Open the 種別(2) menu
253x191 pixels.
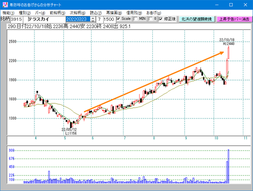point(25,13)
